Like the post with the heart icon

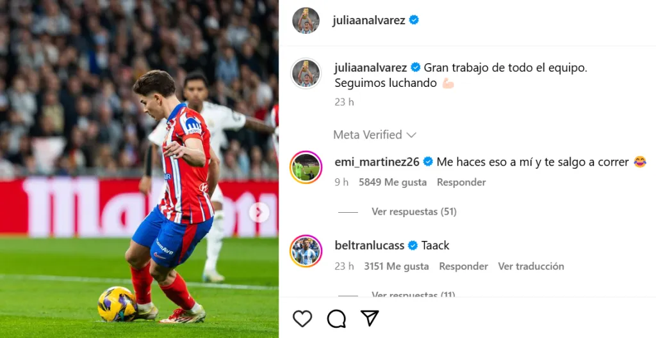(x=302, y=319)
